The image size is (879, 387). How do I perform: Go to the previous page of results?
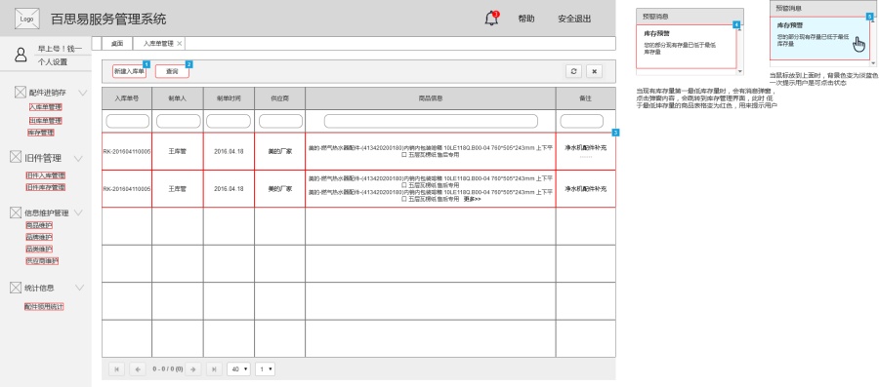(x=138, y=369)
